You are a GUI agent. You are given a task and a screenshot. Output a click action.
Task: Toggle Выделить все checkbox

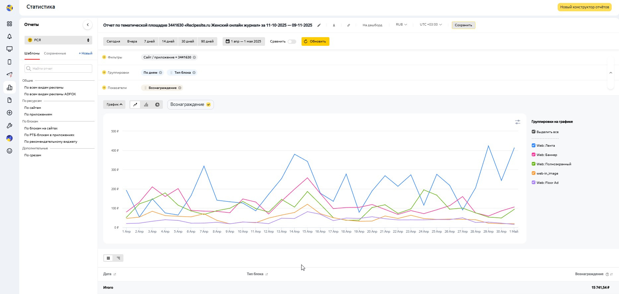click(x=533, y=132)
